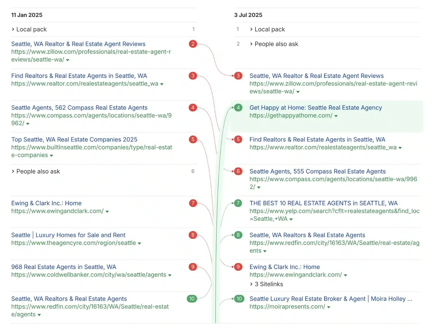Click green position 10 badge in January column
Screen dimensions: 434x328
coord(192,299)
